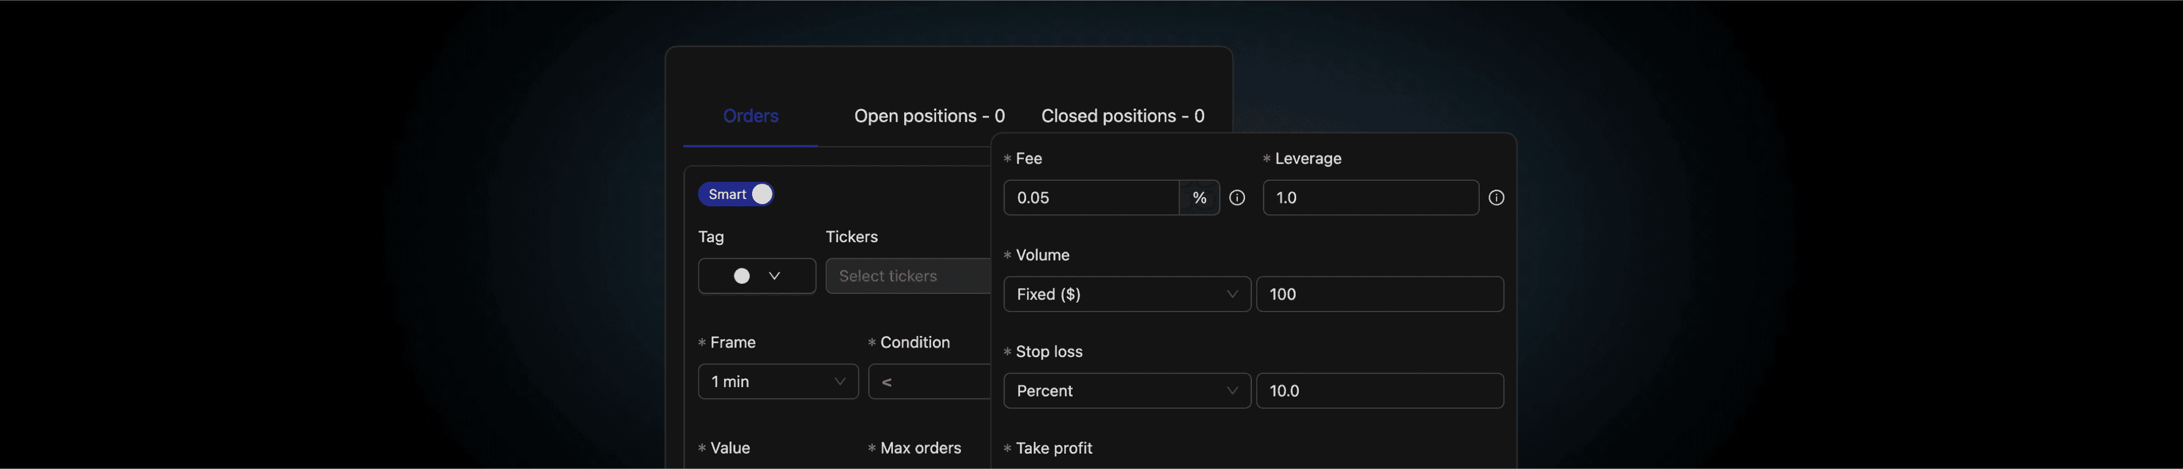
Task: Click the white tag color circle
Action: pyautogui.click(x=741, y=276)
